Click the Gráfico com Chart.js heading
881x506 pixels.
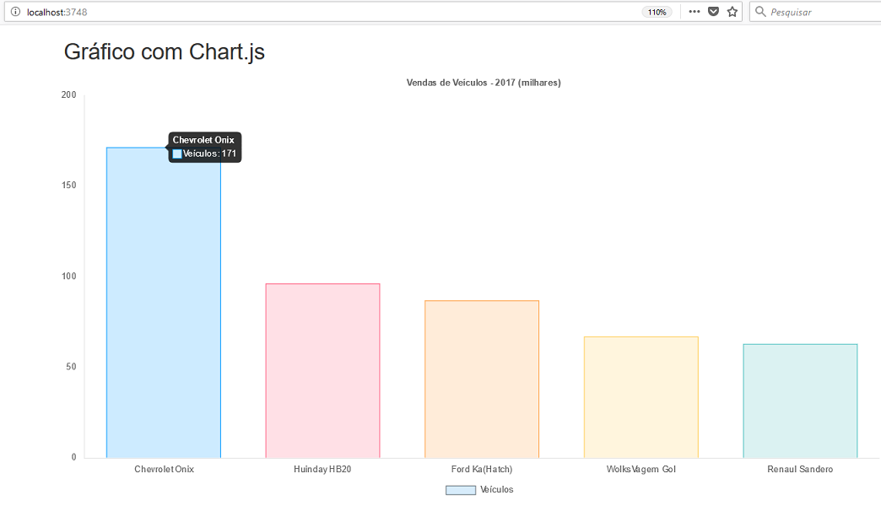click(x=164, y=51)
